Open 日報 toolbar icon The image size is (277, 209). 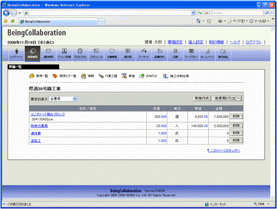175,53
